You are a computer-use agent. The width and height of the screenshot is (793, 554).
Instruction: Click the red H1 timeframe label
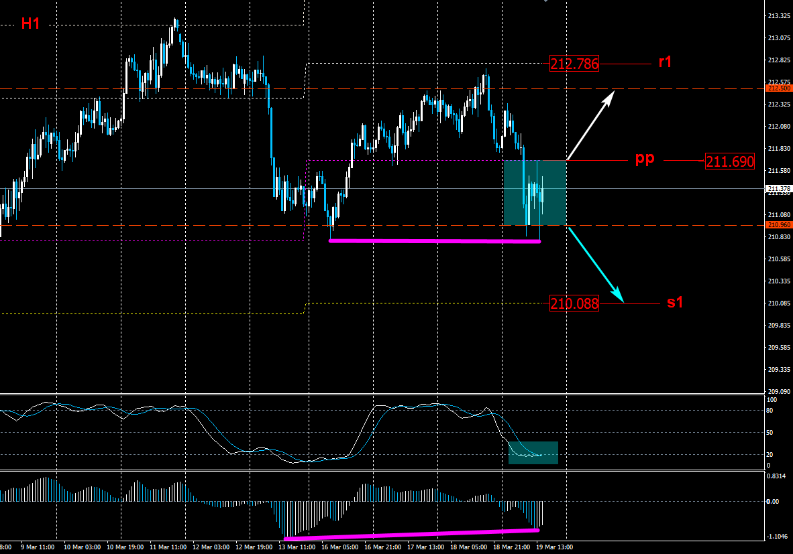point(30,23)
